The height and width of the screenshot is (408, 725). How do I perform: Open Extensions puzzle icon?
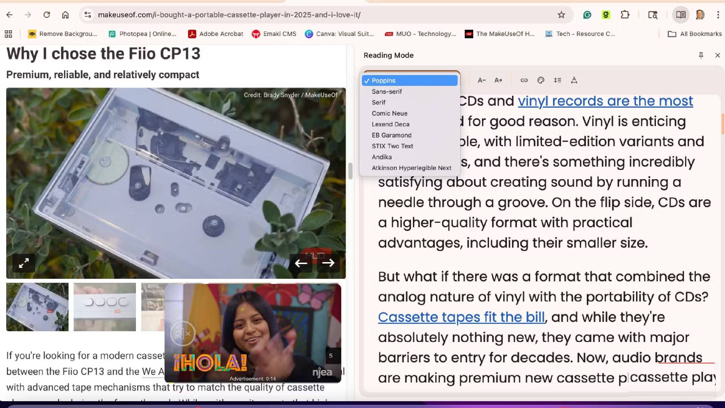[x=625, y=15]
